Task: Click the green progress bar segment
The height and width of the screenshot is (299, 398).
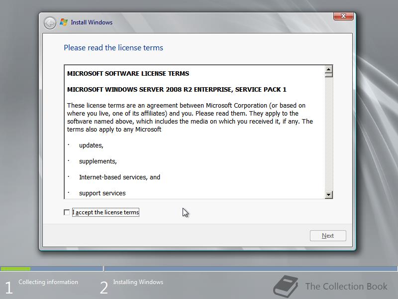Action: 15,269
